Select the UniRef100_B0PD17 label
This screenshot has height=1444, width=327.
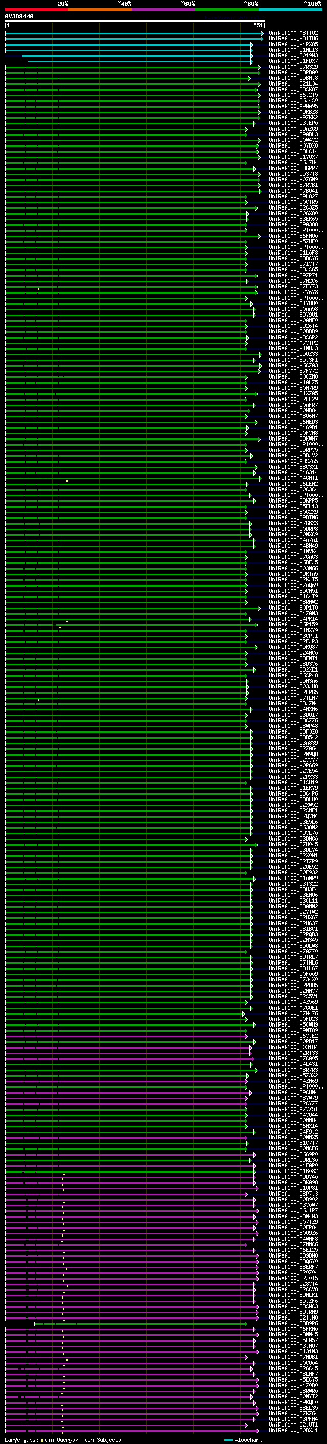pos(293,1042)
